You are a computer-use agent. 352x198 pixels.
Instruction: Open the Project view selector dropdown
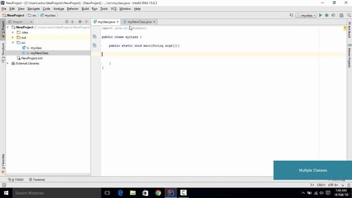[x=20, y=22]
